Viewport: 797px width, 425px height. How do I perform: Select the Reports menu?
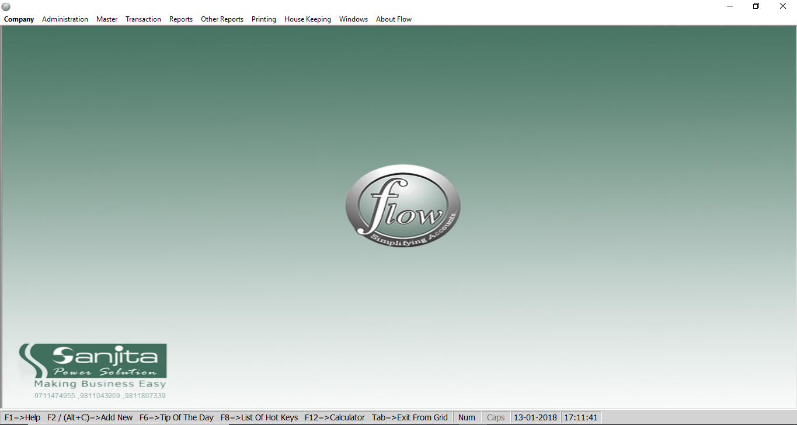(181, 19)
